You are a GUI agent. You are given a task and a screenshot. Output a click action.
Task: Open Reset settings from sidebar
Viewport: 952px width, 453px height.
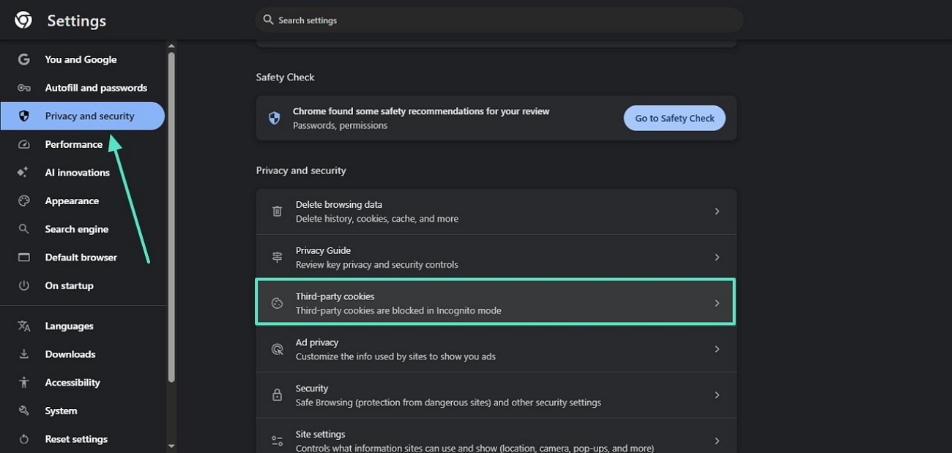coord(76,439)
